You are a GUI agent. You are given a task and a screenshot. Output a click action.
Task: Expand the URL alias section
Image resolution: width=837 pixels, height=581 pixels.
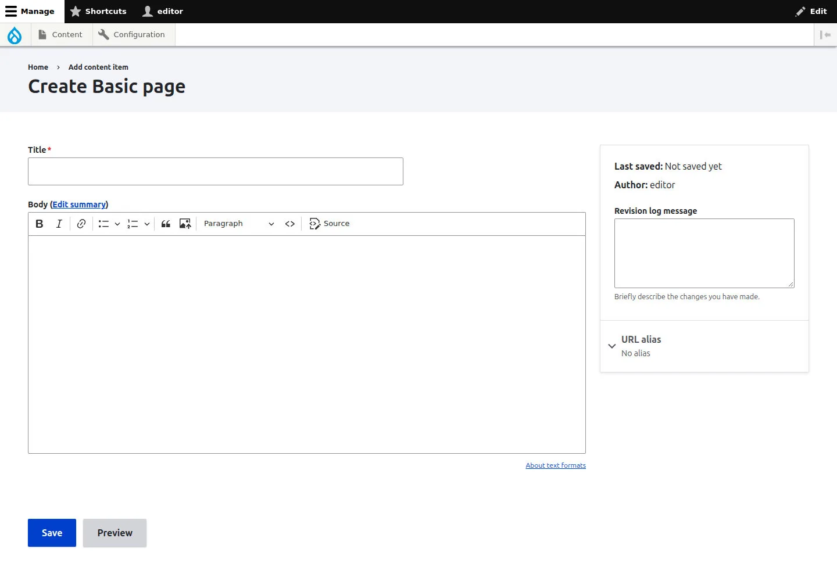(x=704, y=346)
